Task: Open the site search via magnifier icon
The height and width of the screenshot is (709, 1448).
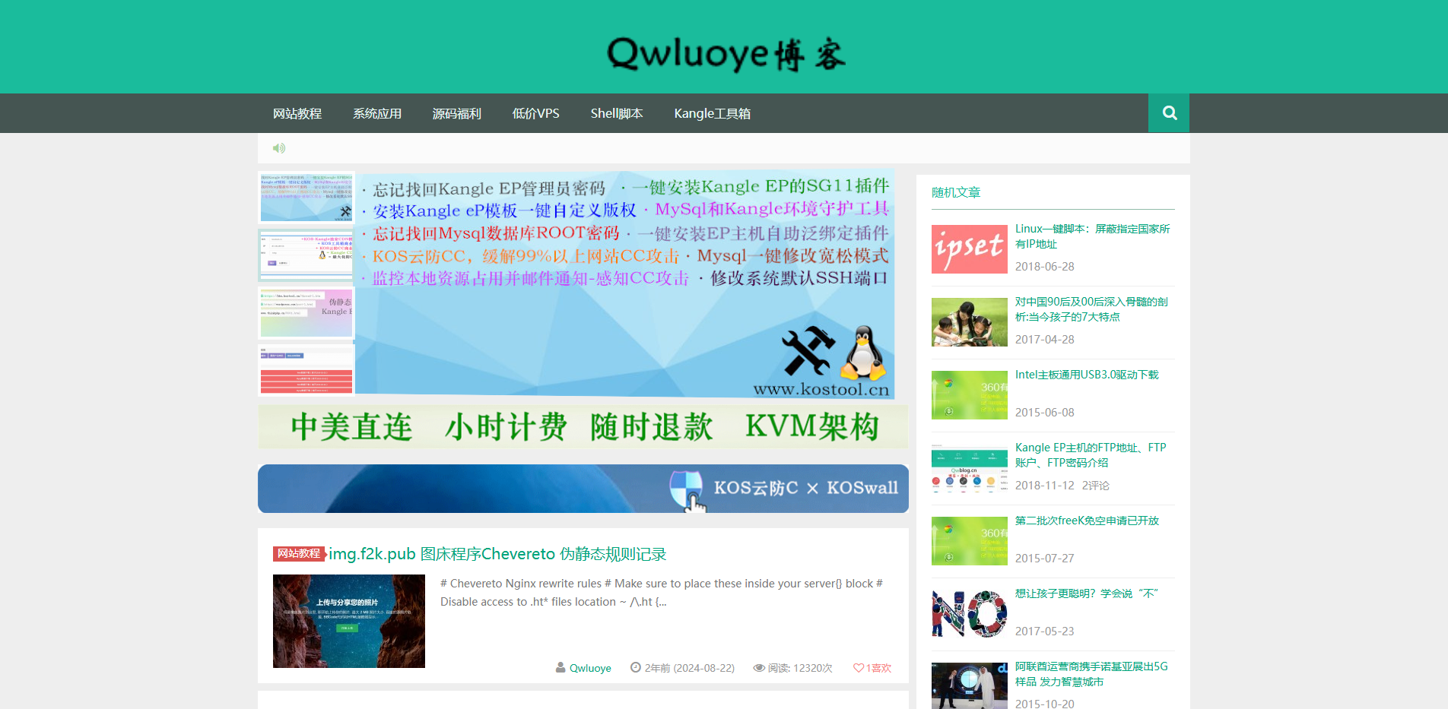Action: pyautogui.click(x=1168, y=112)
